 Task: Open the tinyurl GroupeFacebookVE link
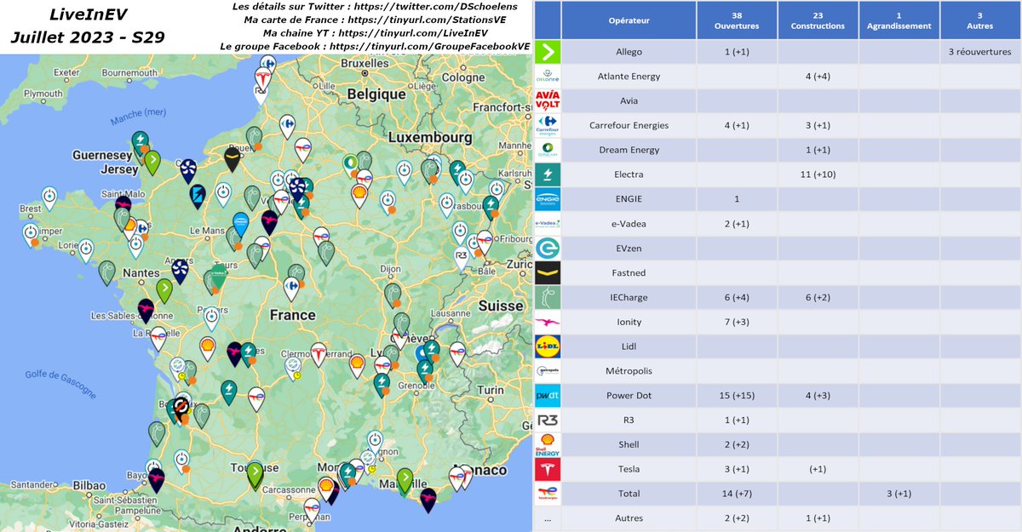(430, 45)
